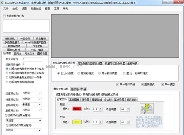Open the 批量生成 menu
This screenshot has width=184, height=135.
[x=36, y=8]
